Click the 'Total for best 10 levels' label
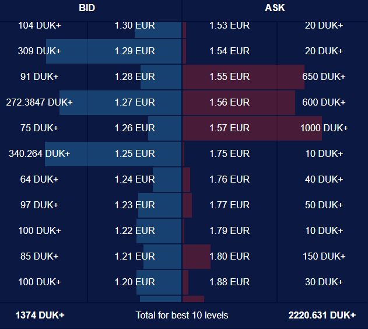This screenshot has height=329, width=368. click(182, 316)
